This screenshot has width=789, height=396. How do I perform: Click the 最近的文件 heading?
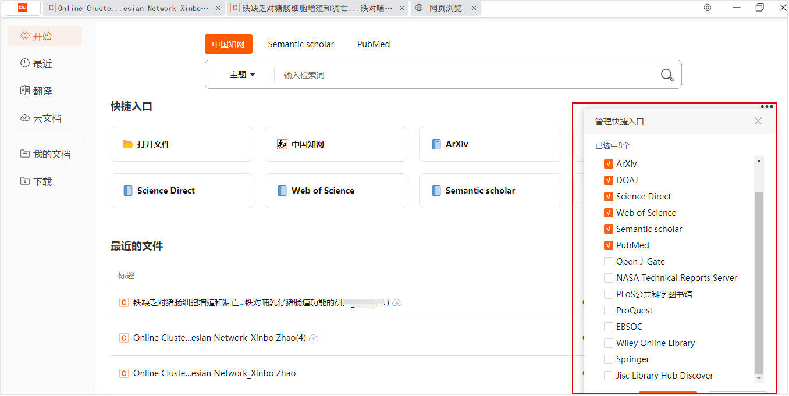pyautogui.click(x=137, y=246)
